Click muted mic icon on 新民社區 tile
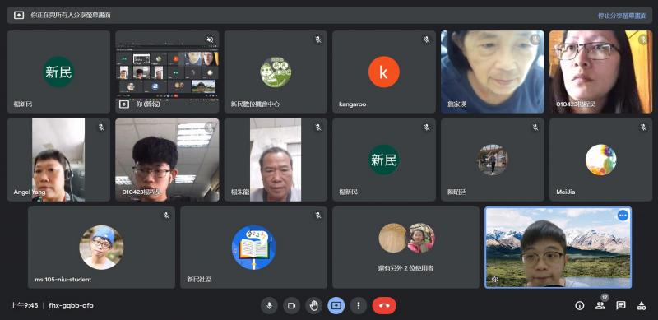The width and height of the screenshot is (658, 320). (x=318, y=216)
